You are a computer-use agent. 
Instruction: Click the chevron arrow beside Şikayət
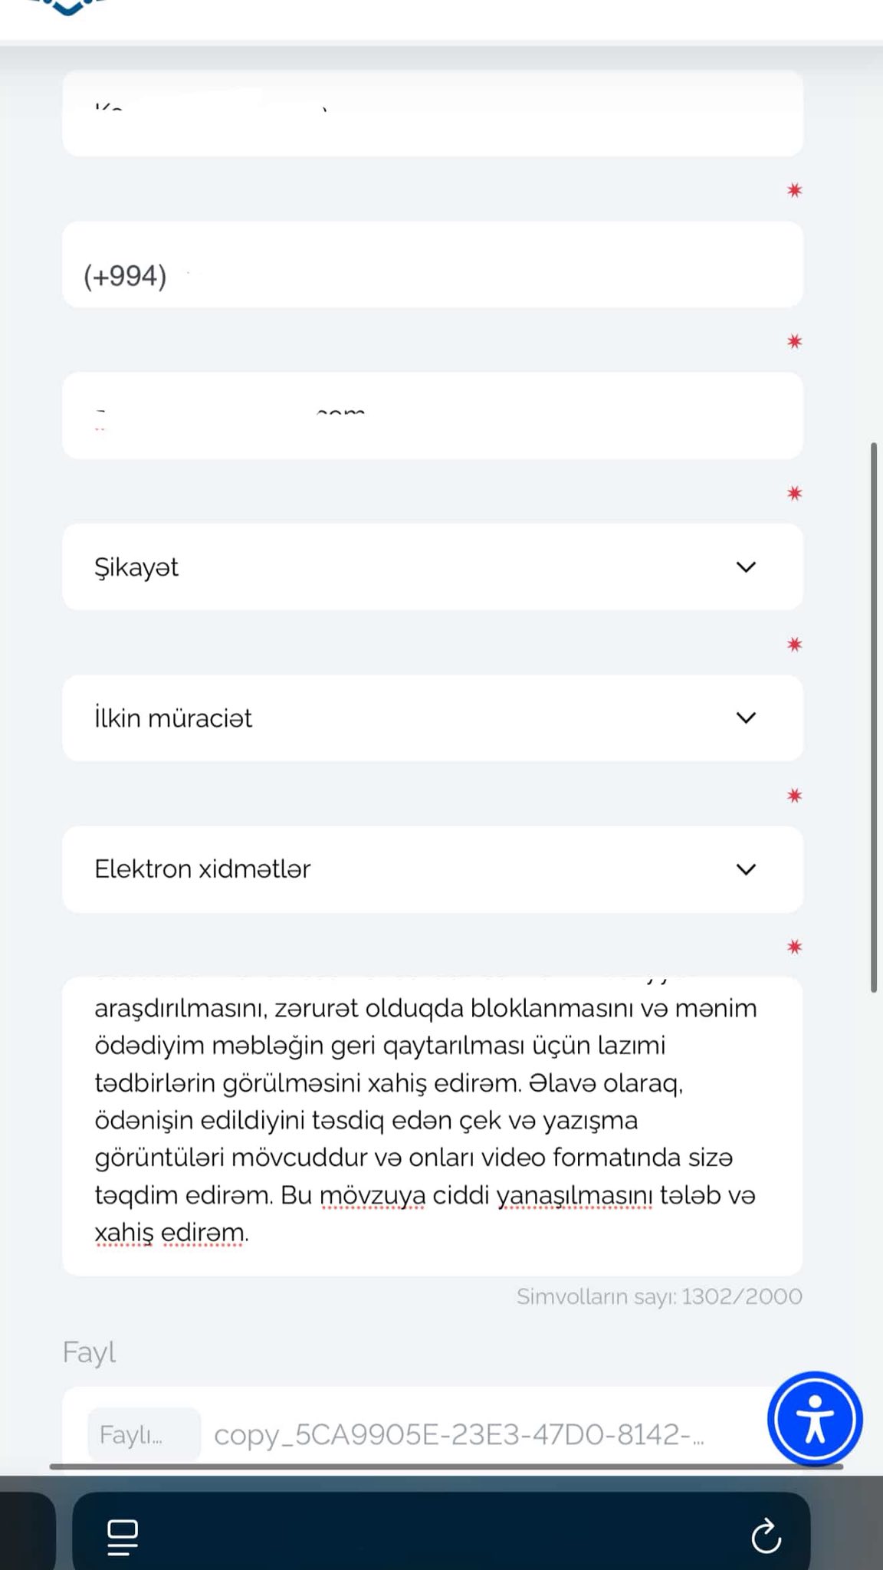746,567
